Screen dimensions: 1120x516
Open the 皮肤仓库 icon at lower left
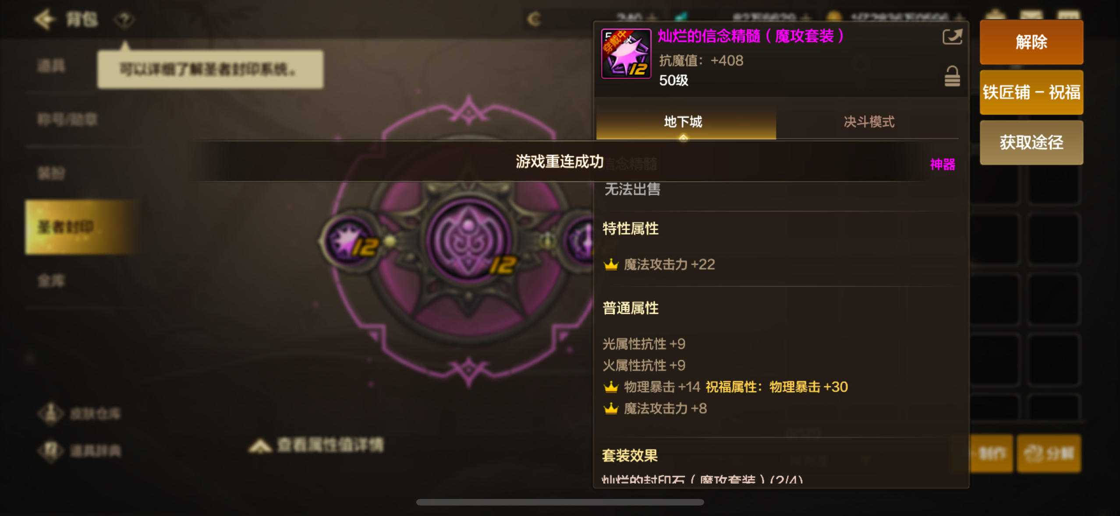click(x=51, y=413)
